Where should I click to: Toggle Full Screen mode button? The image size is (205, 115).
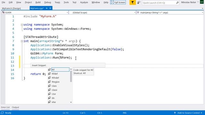118,2
